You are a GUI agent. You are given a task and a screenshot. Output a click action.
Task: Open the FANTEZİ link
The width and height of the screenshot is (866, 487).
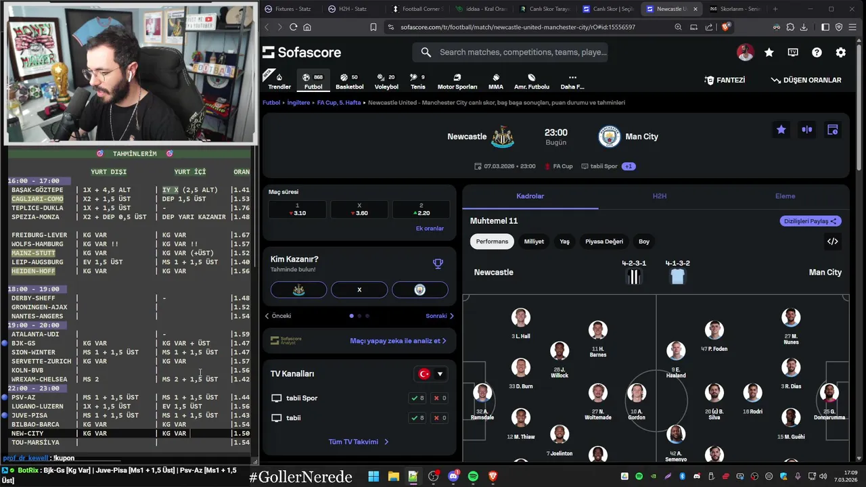click(x=725, y=80)
